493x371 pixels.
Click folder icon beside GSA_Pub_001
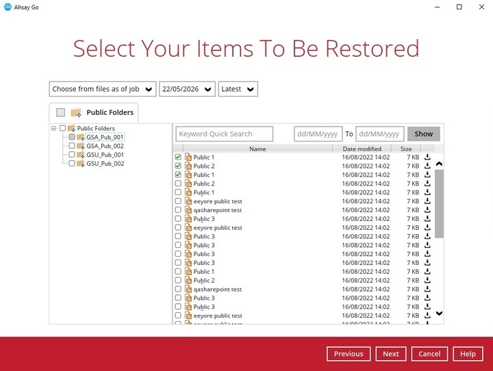(x=81, y=137)
